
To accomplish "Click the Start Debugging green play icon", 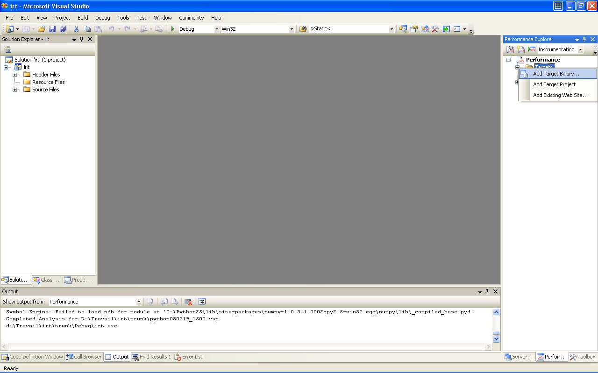I will point(173,29).
